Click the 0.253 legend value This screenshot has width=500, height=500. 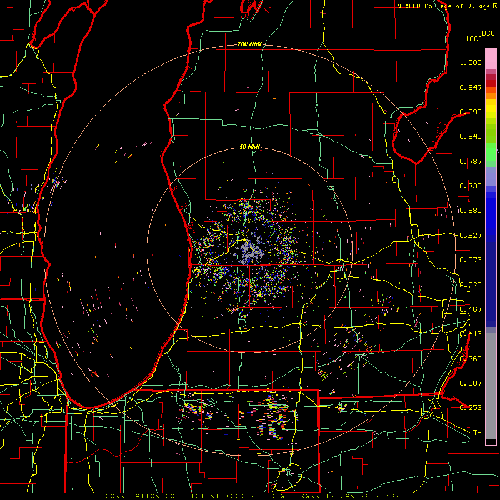coord(471,408)
